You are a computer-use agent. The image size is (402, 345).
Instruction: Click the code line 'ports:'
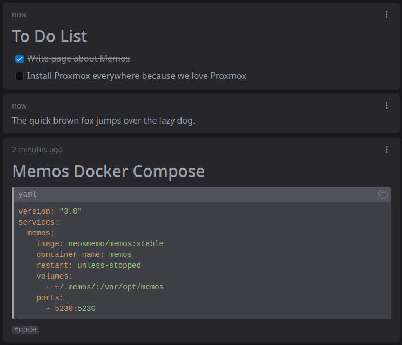tap(50, 297)
